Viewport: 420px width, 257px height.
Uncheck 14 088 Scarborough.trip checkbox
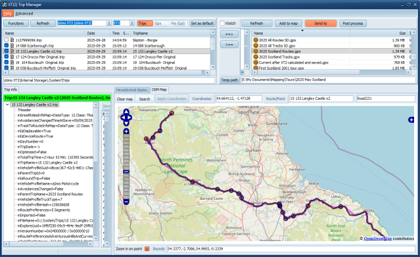click(x=6, y=45)
